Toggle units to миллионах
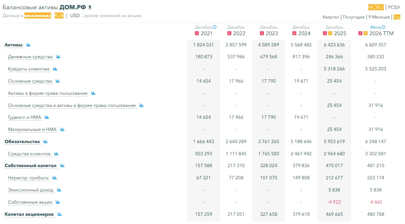Viewport: 405px width, 224px height. click(38, 15)
